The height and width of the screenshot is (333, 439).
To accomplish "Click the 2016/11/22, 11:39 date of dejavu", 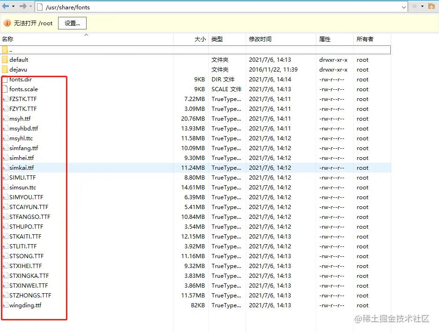I will pyautogui.click(x=273, y=69).
